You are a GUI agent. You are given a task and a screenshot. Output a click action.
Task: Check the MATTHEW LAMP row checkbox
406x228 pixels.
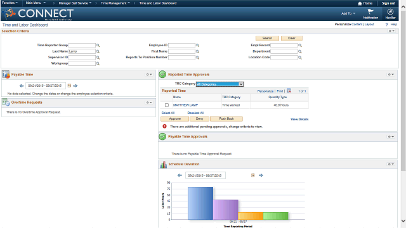pyautogui.click(x=167, y=105)
